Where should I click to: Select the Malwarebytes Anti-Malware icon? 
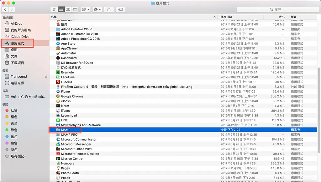point(58,125)
